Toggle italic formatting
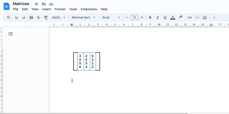Image resolution: width=229 pixels, height=114 pixels. pyautogui.click(x=158, y=18)
